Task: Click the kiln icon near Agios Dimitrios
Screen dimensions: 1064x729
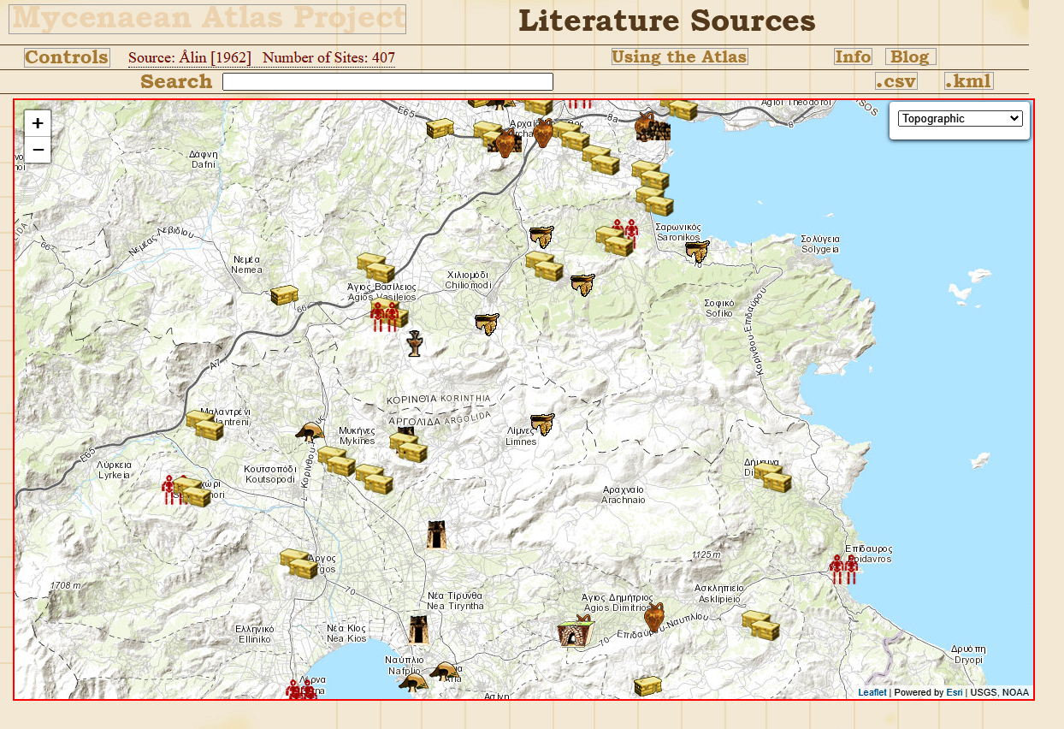Action: pyautogui.click(x=571, y=633)
